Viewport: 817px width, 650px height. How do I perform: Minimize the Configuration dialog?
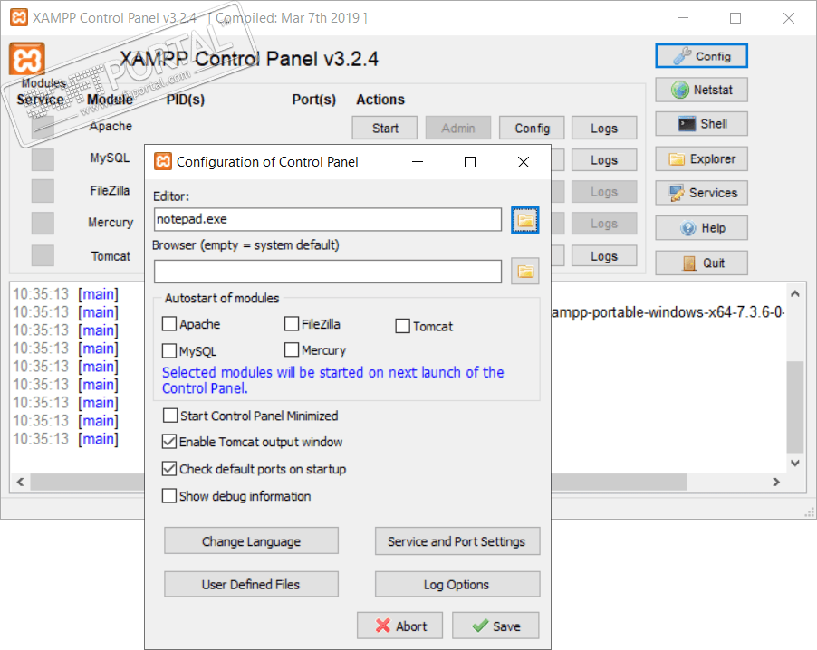(418, 162)
